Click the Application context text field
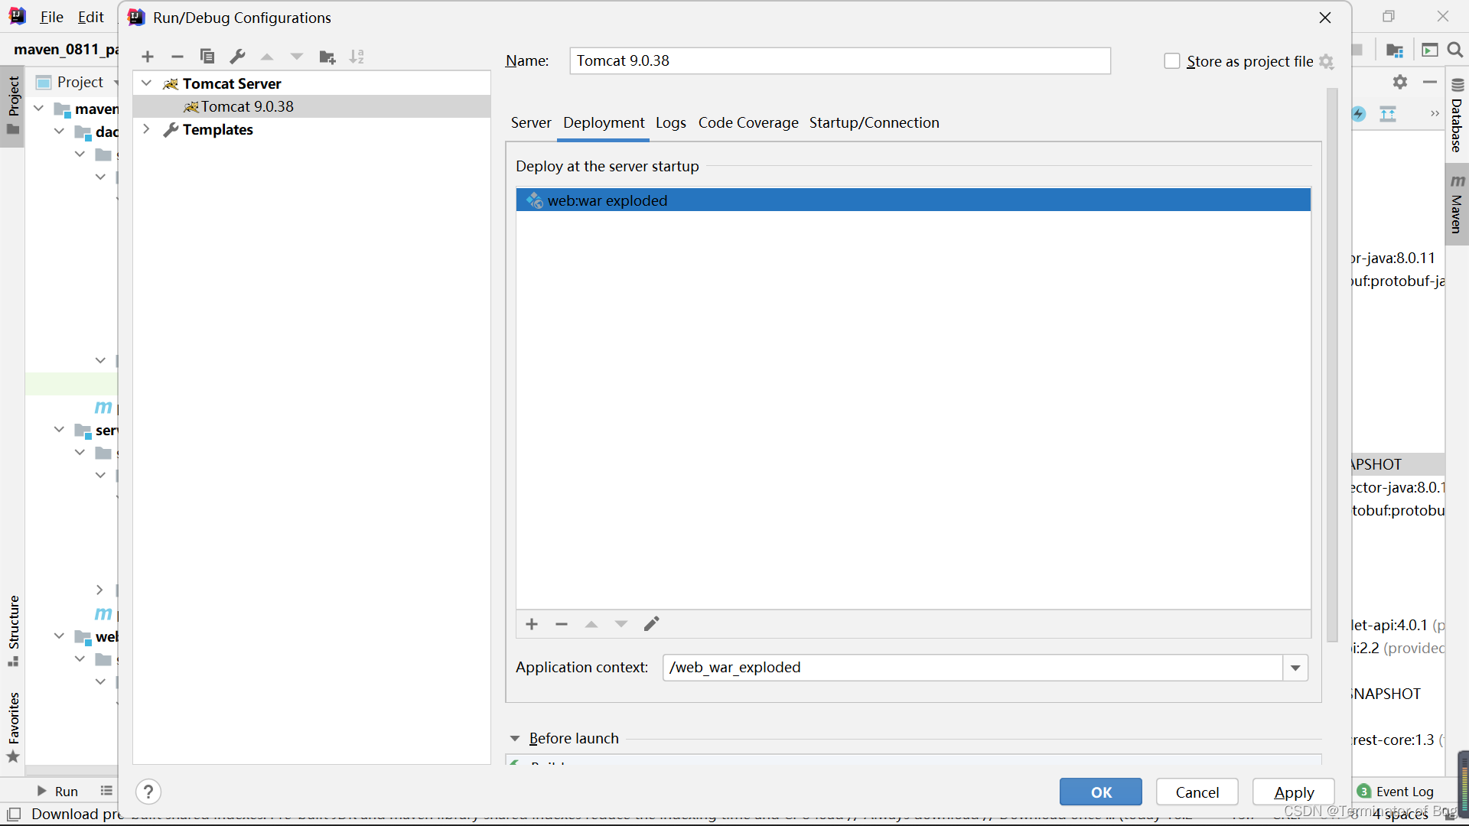This screenshot has width=1469, height=826. point(972,668)
